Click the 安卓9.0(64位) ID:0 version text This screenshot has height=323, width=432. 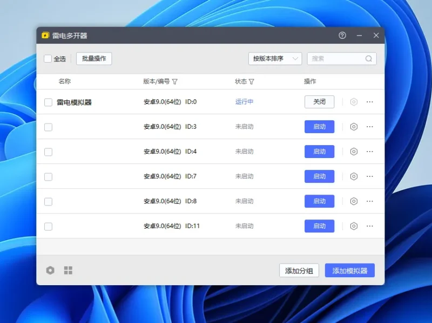170,102
